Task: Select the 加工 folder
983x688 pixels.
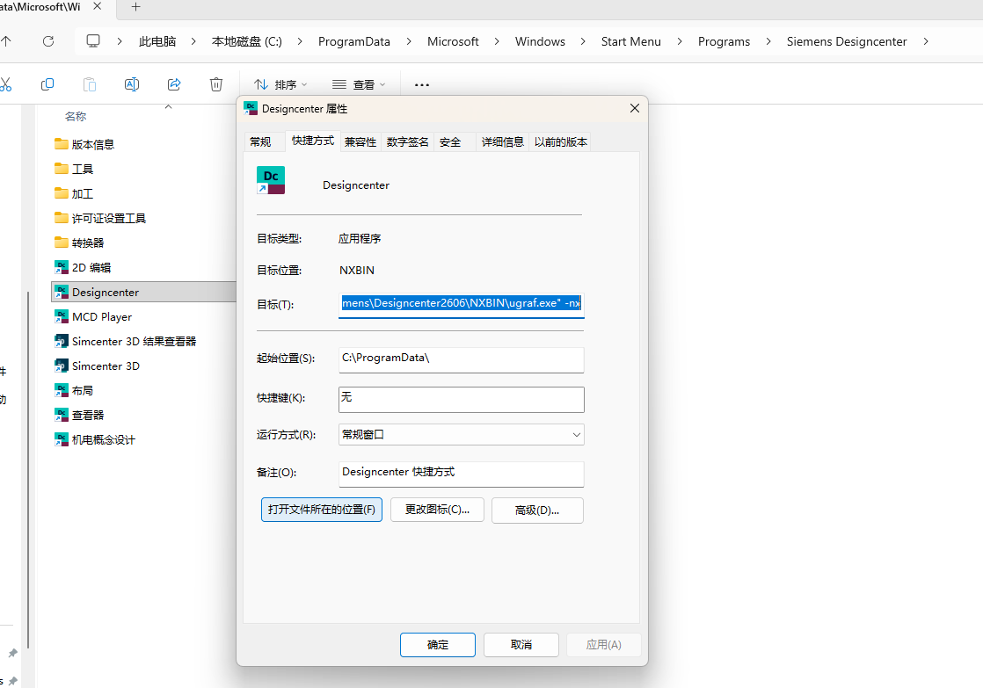Action: click(x=73, y=193)
